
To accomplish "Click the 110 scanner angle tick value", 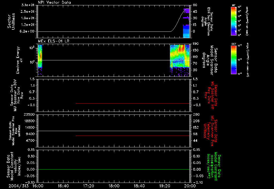I will pyautogui.click(x=196, y=57).
